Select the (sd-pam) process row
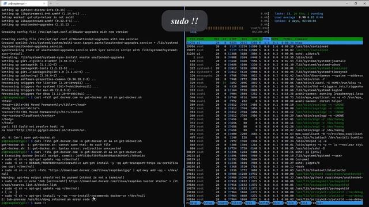The width and height of the screenshot is (369, 207). (x=274, y=159)
